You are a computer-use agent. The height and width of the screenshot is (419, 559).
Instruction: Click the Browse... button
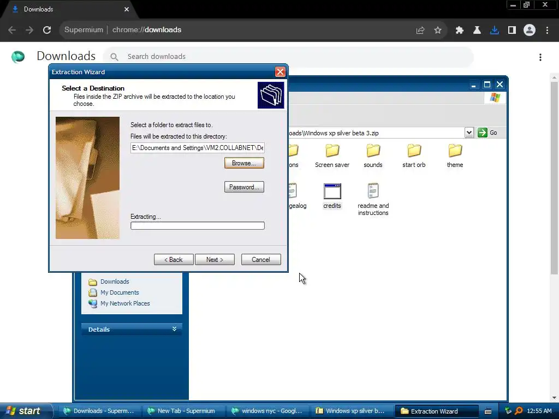pos(244,163)
